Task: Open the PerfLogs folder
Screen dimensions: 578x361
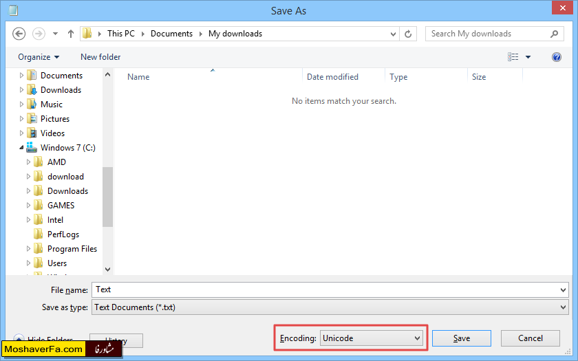Action: [x=63, y=234]
